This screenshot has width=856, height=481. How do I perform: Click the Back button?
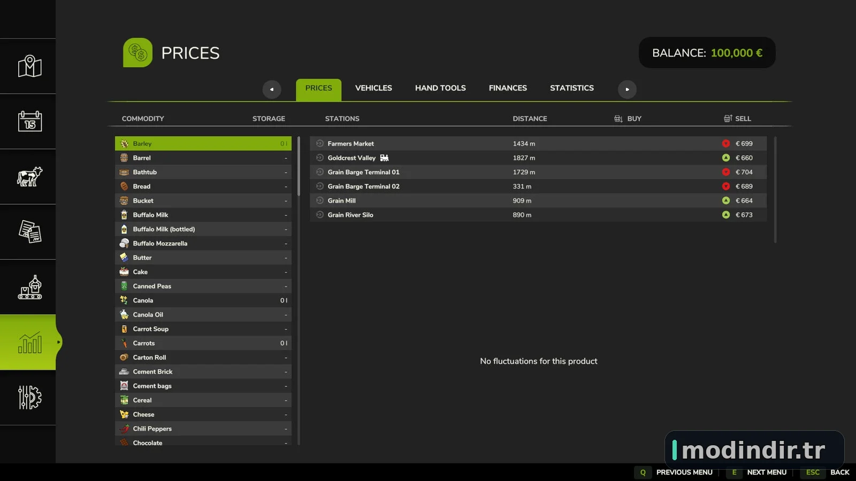pos(825,472)
